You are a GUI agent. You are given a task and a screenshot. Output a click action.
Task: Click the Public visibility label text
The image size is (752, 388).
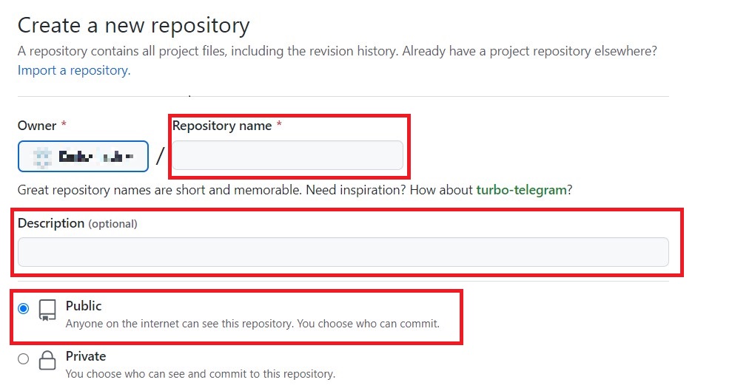pos(84,306)
